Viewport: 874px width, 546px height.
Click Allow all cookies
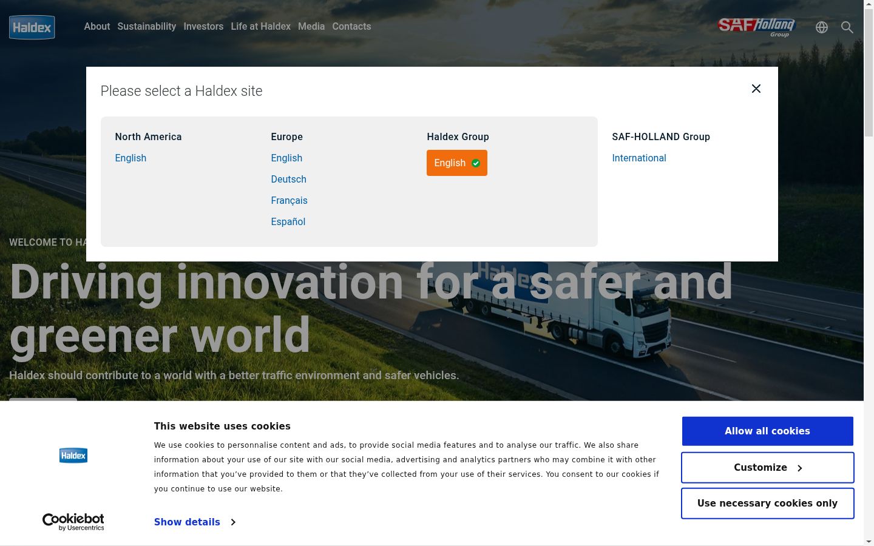tap(768, 431)
